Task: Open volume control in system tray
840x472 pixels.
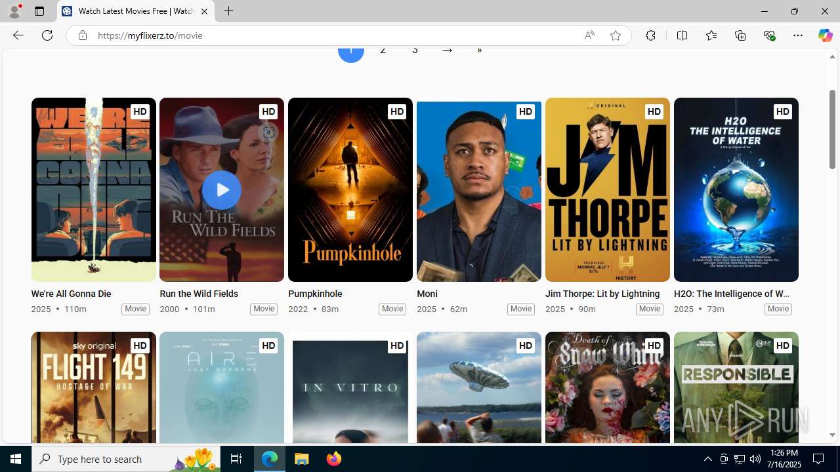Action: click(x=755, y=459)
